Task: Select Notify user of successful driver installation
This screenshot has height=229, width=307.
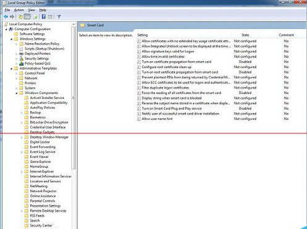Action: 180,114
